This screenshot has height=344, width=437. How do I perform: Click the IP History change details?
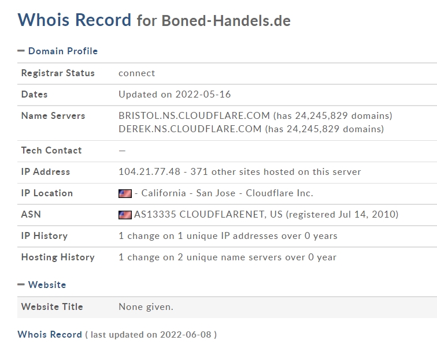tap(228, 235)
